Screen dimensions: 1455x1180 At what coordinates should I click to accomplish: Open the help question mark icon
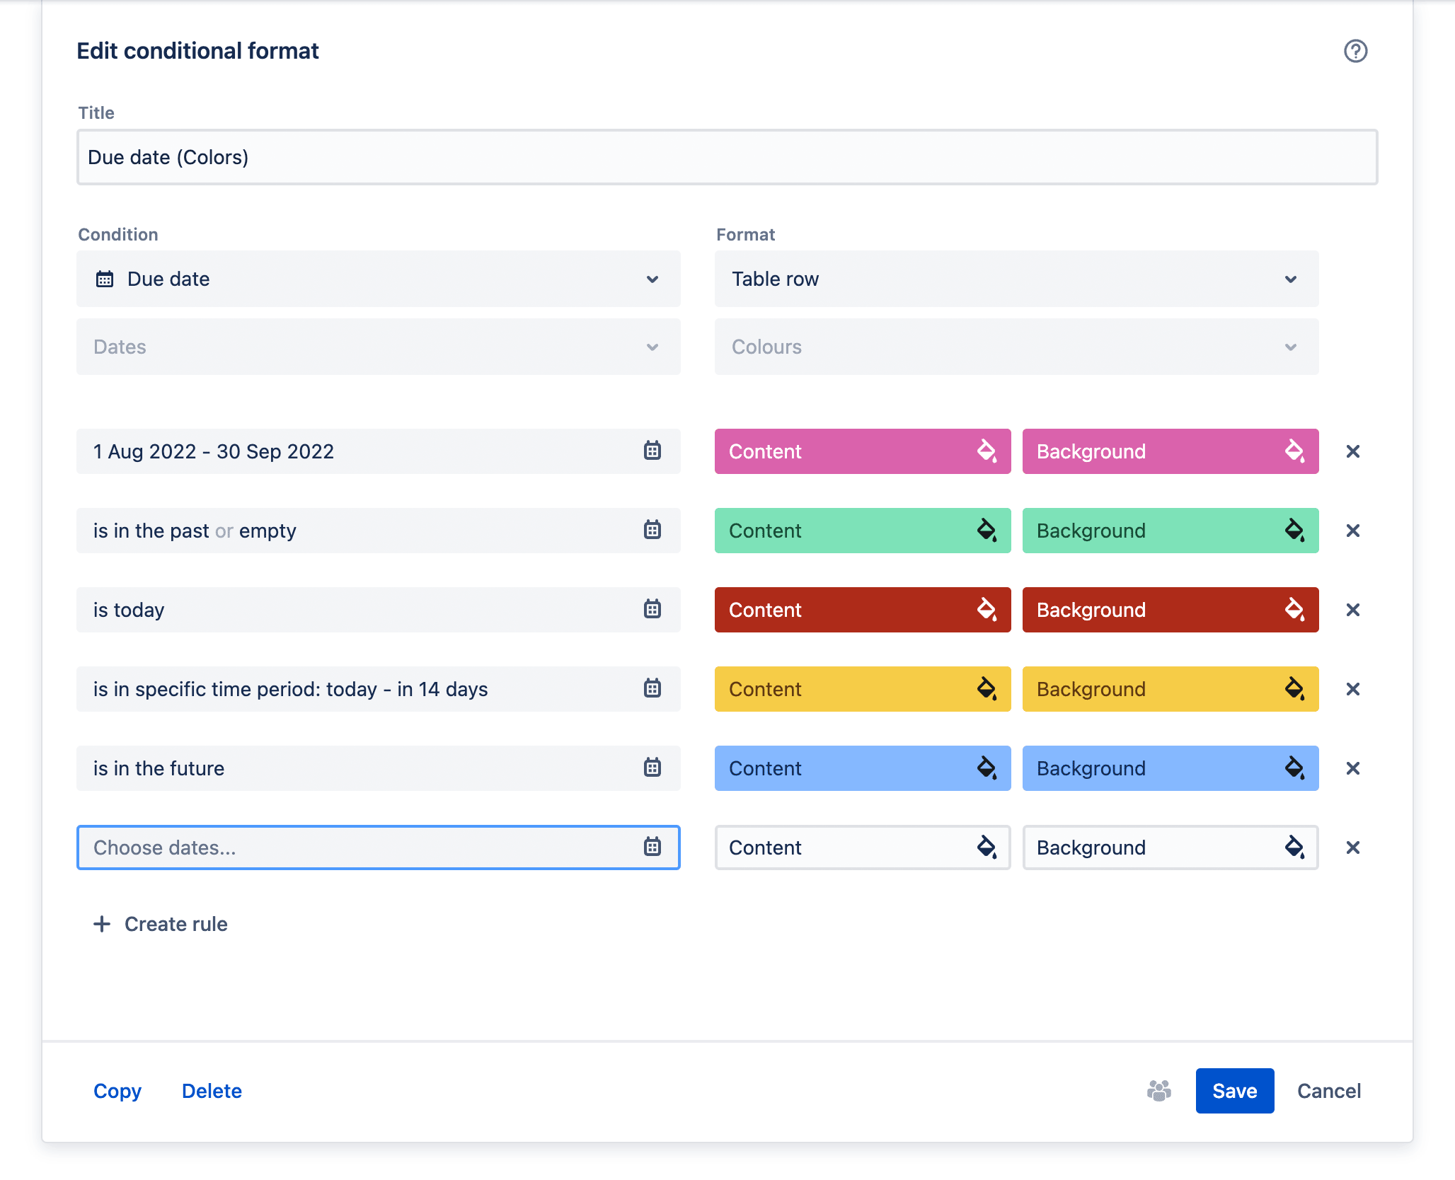(1355, 51)
